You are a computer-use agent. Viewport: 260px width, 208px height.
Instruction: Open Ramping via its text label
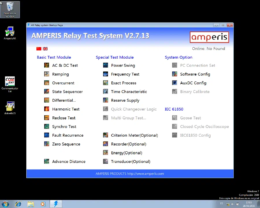coord(60,74)
